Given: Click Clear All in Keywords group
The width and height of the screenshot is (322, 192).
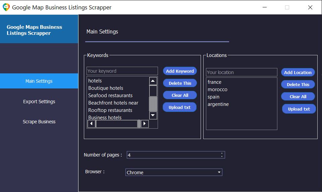Looking at the screenshot, I should point(180,95).
